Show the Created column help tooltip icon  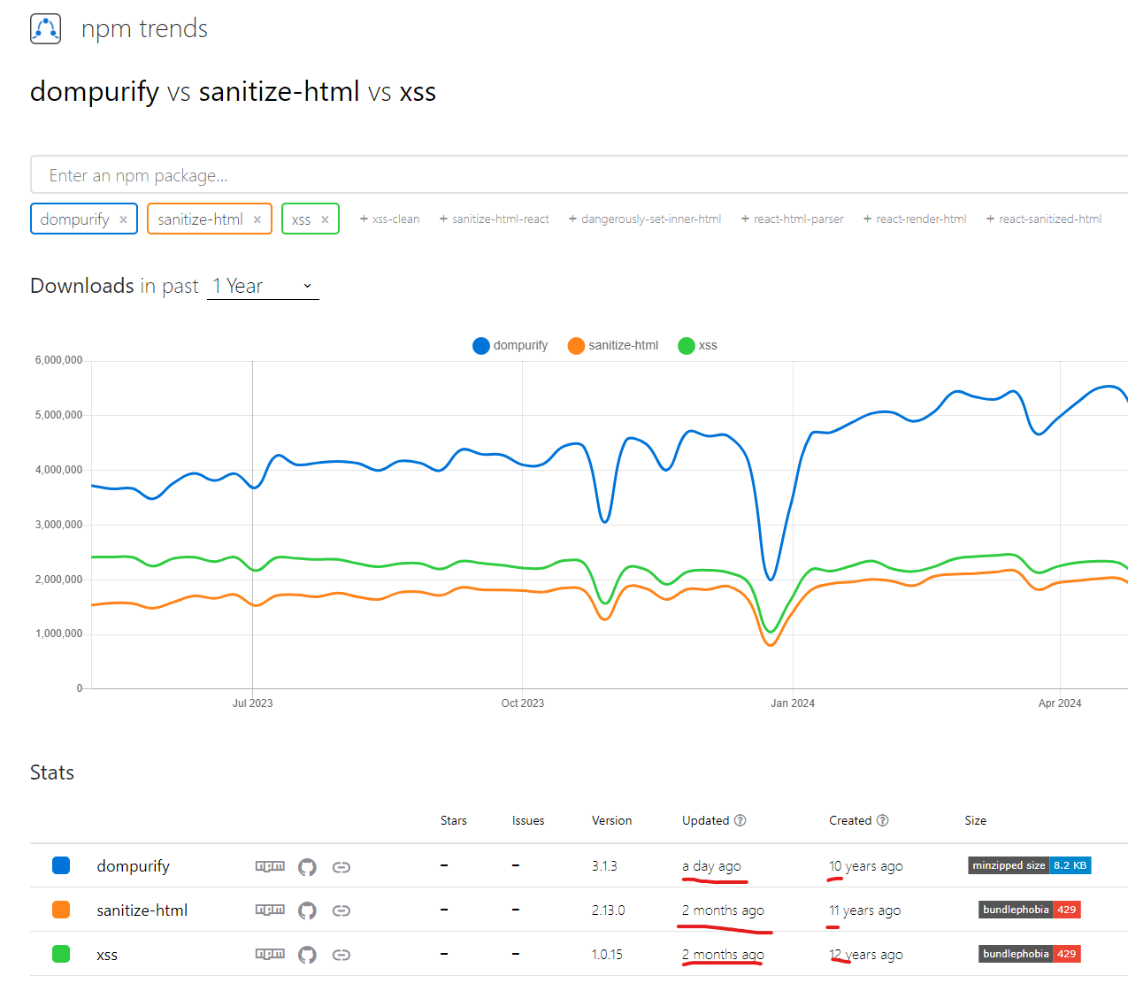pyautogui.click(x=882, y=820)
